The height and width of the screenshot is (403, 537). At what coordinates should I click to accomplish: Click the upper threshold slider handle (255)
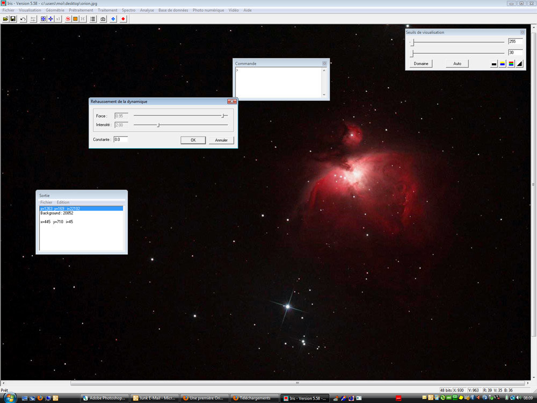tap(413, 42)
